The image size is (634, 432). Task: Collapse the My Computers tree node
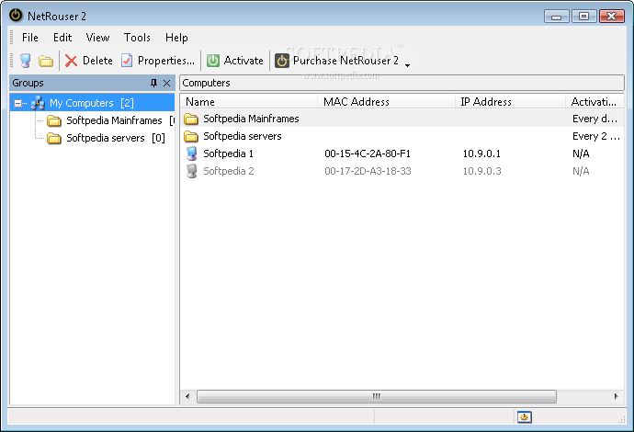[x=17, y=104]
